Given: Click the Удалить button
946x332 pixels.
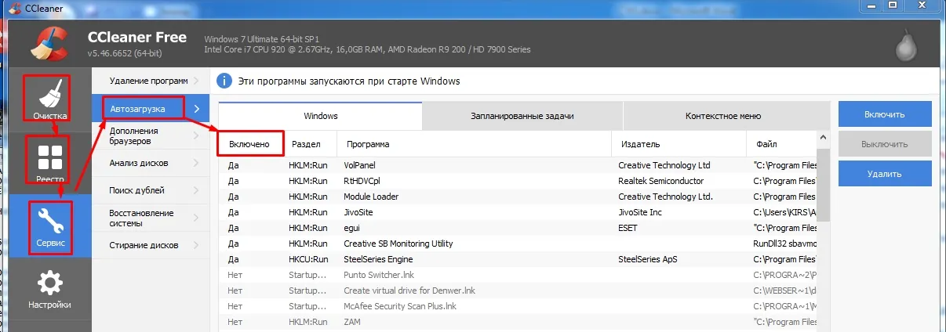Looking at the screenshot, I should [x=885, y=174].
